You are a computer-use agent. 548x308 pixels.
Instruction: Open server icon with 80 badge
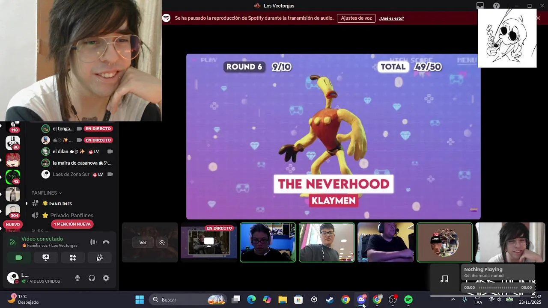coord(12,142)
